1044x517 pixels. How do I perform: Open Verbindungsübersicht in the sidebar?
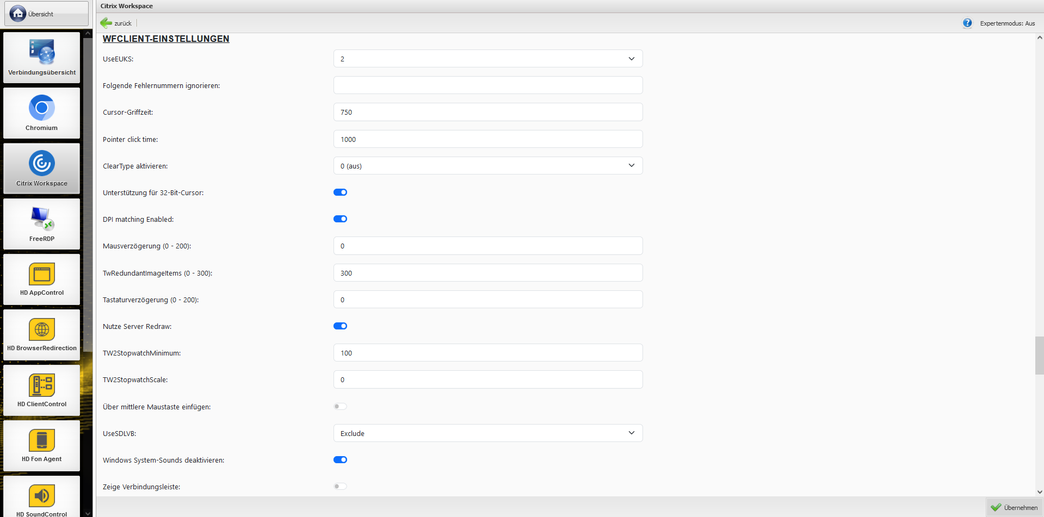42,58
